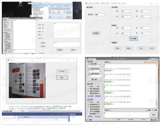164x125 pixels.
Task: Click the green 发送 button
Action: pos(153,115)
